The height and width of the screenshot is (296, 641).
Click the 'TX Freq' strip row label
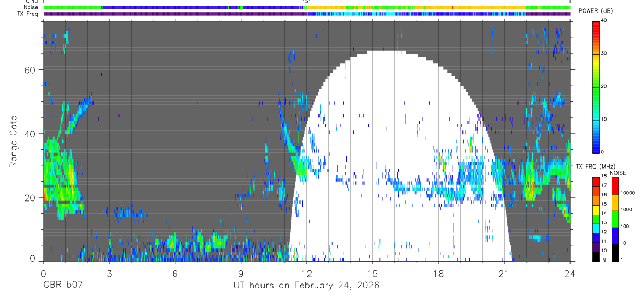click(28, 14)
